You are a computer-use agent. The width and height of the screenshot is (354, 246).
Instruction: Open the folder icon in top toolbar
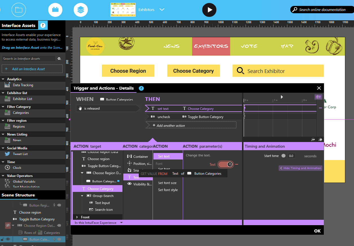(19, 10)
